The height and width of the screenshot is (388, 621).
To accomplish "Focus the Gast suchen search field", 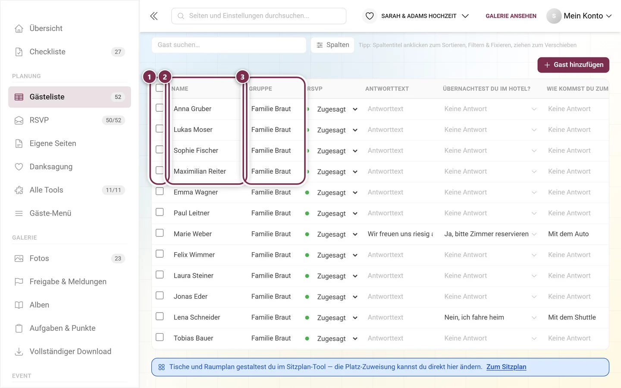I will (x=229, y=45).
